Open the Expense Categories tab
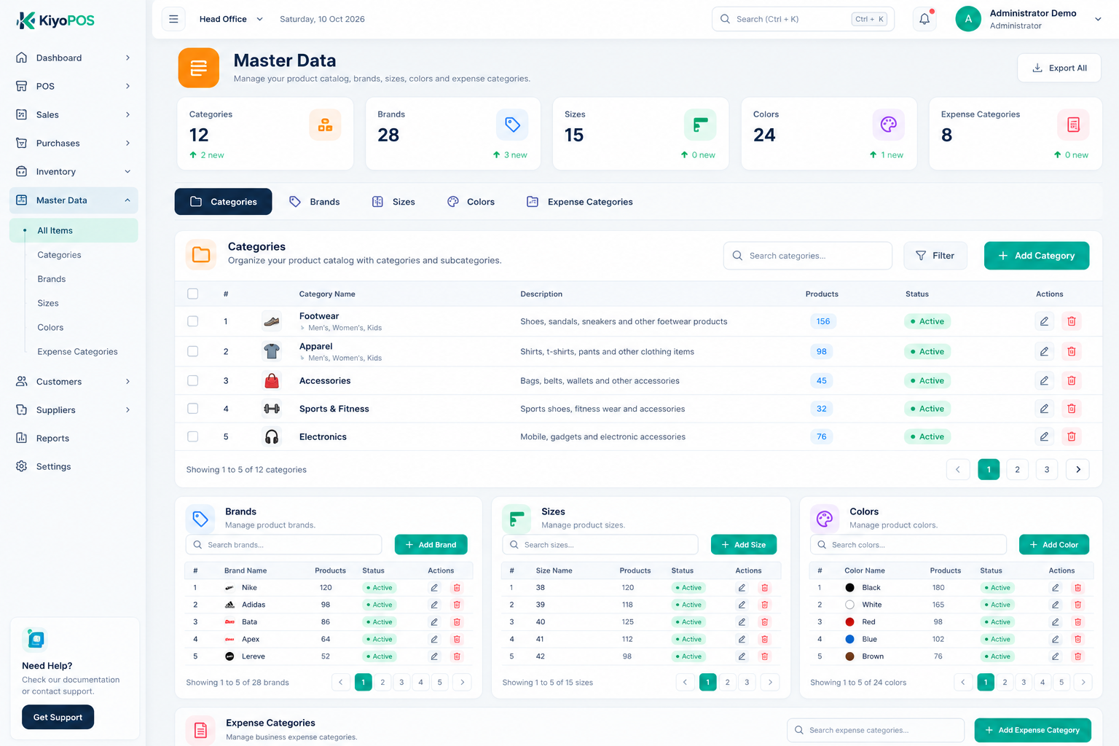Image resolution: width=1119 pixels, height=746 pixels. pyautogui.click(x=580, y=202)
